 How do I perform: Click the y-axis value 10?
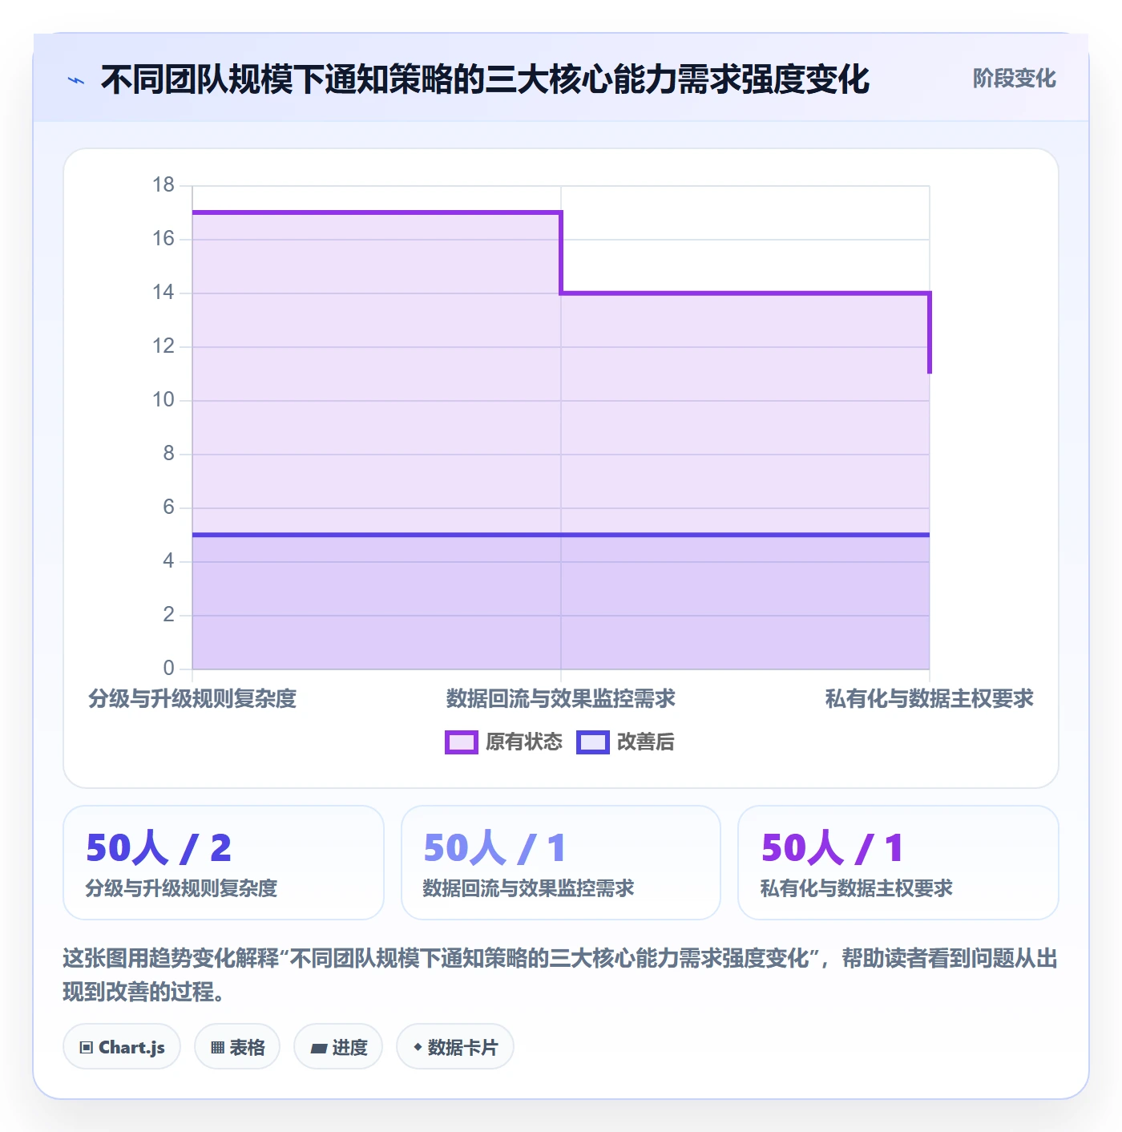(163, 400)
